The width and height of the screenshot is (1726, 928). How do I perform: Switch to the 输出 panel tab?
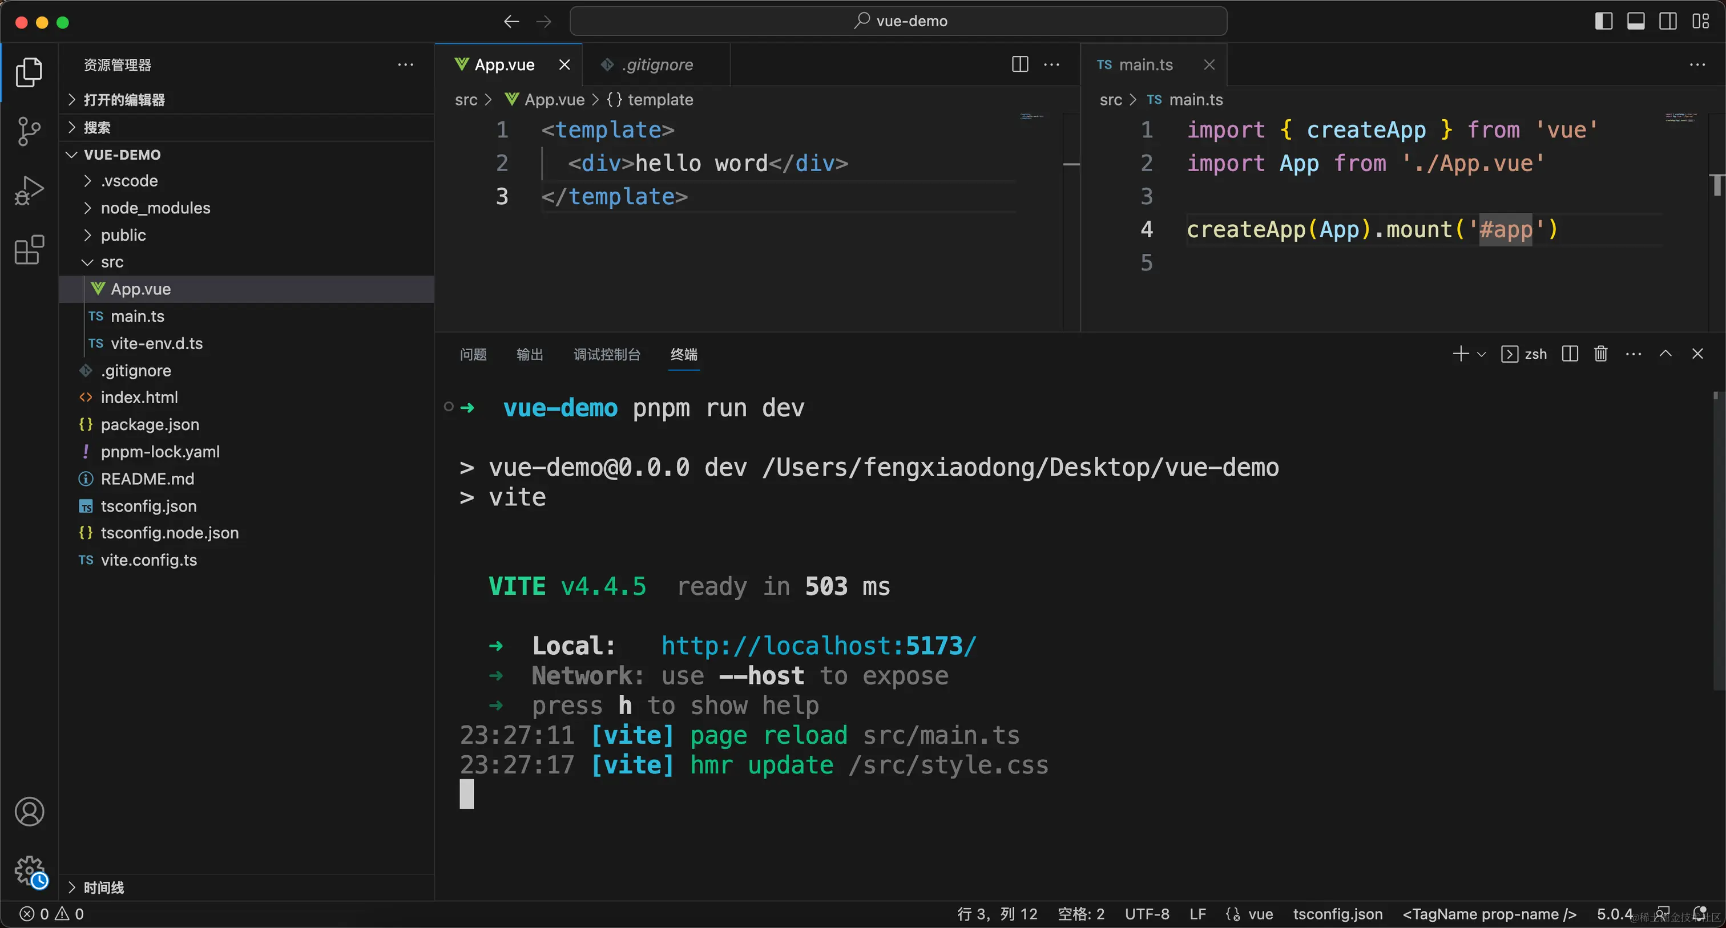click(x=529, y=354)
